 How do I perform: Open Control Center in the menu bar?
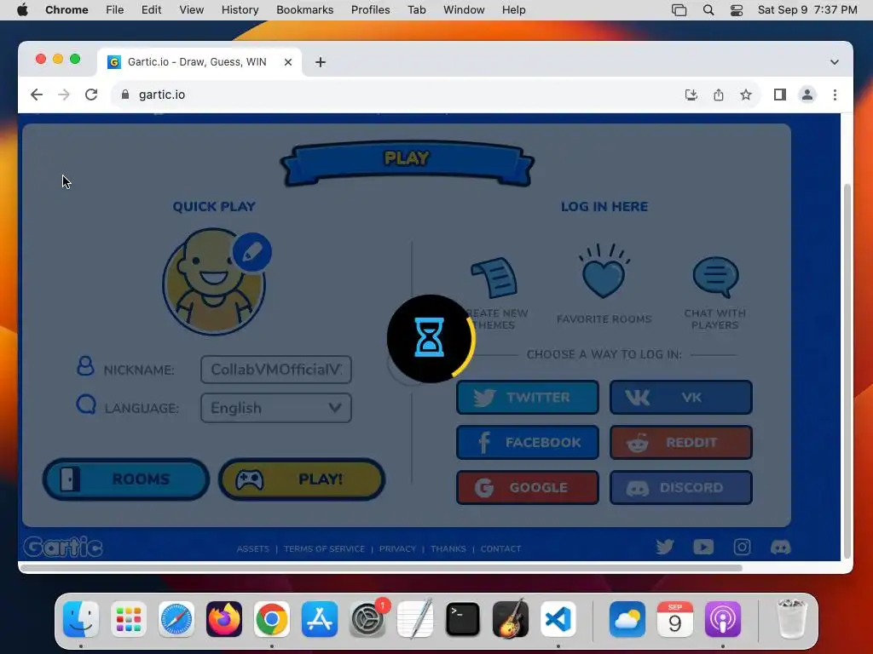click(737, 10)
